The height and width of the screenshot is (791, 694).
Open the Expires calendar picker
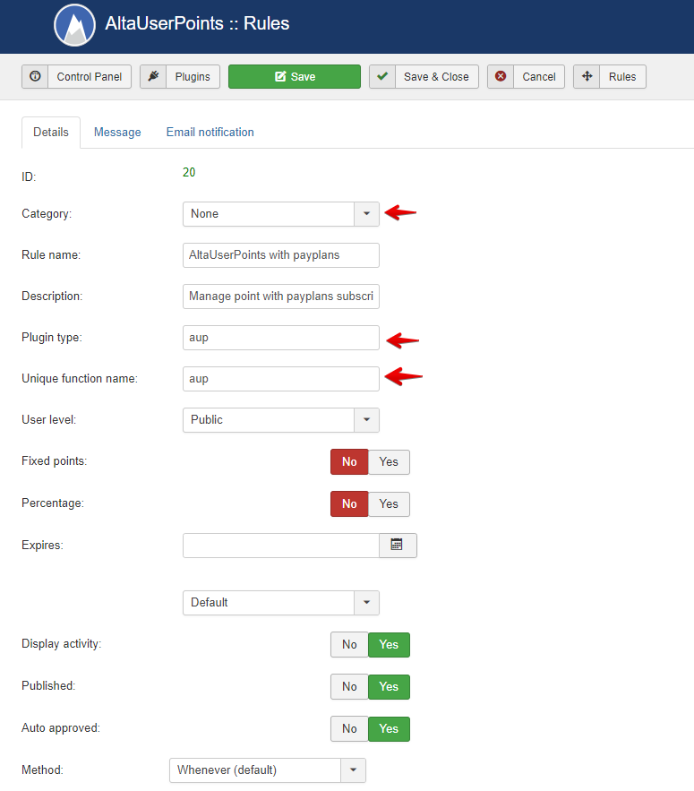tap(398, 546)
